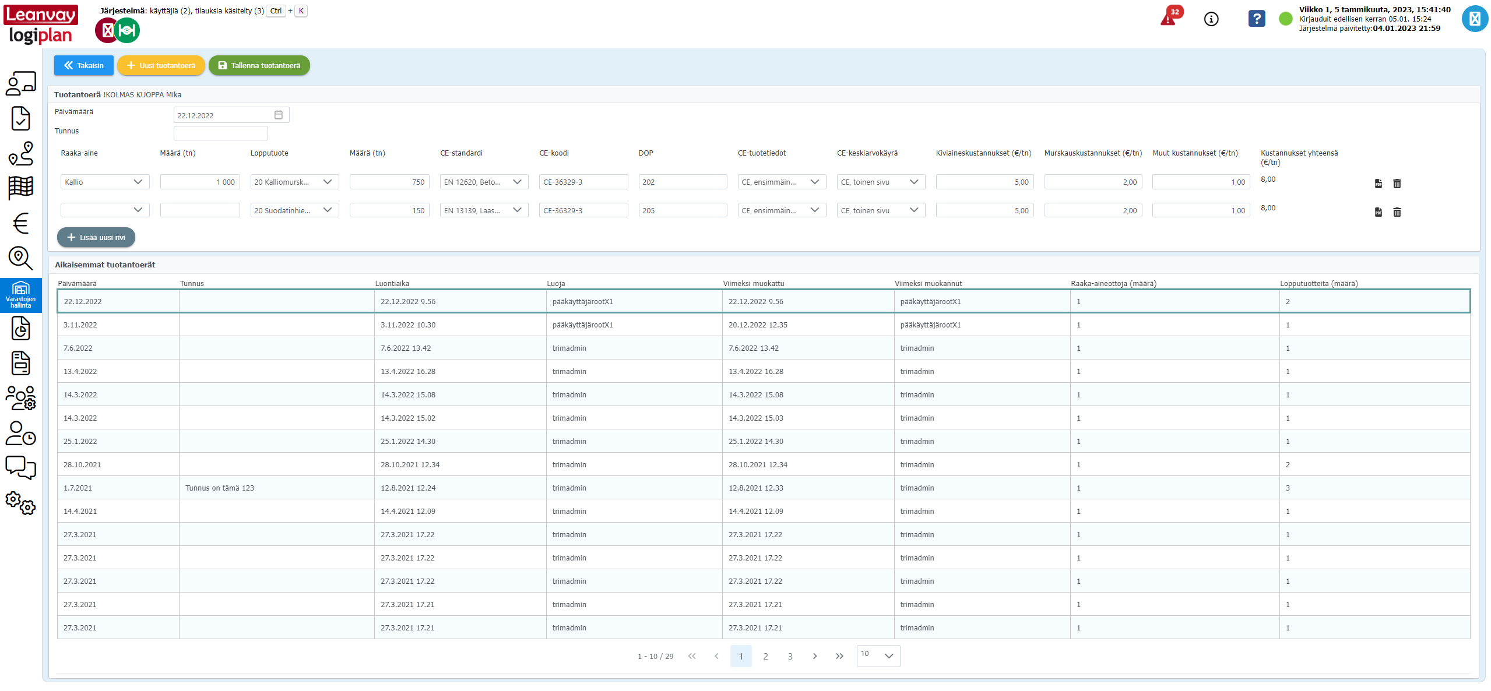The width and height of the screenshot is (1491, 691).
Task: Click the DOP field showing 202
Action: [683, 182]
